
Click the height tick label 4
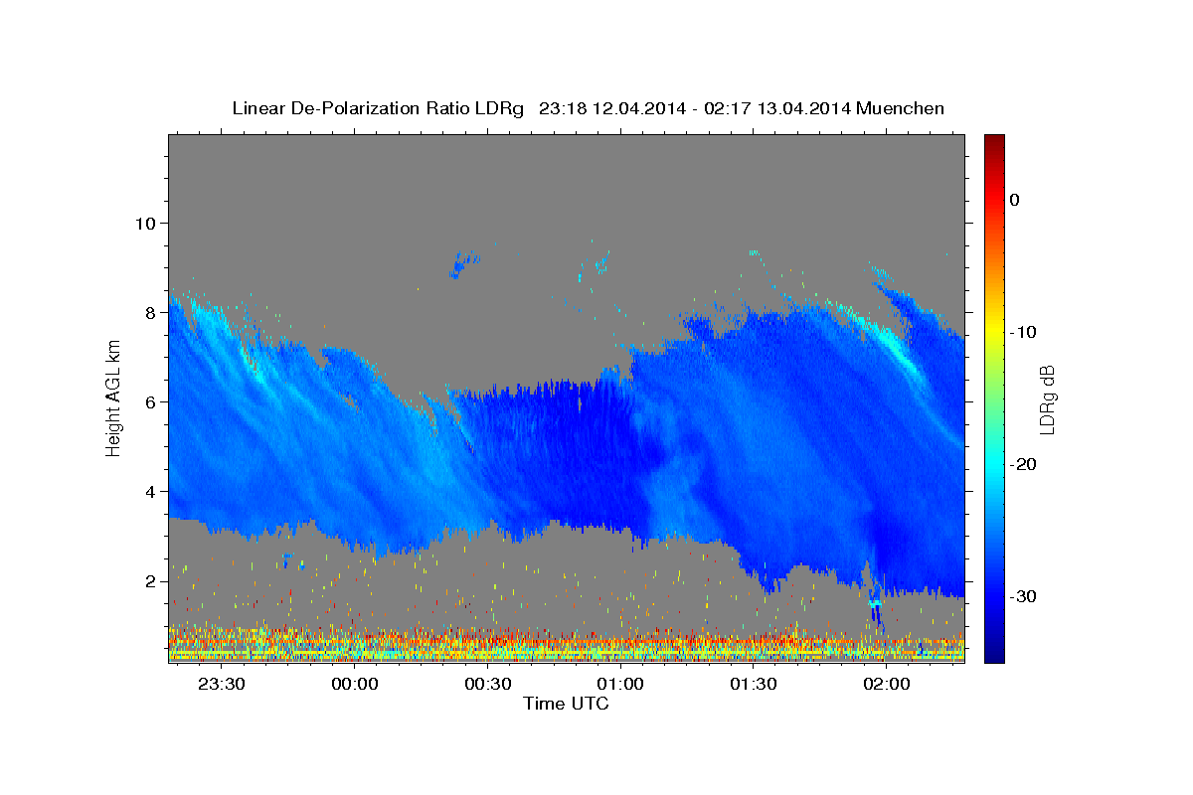[x=151, y=491]
